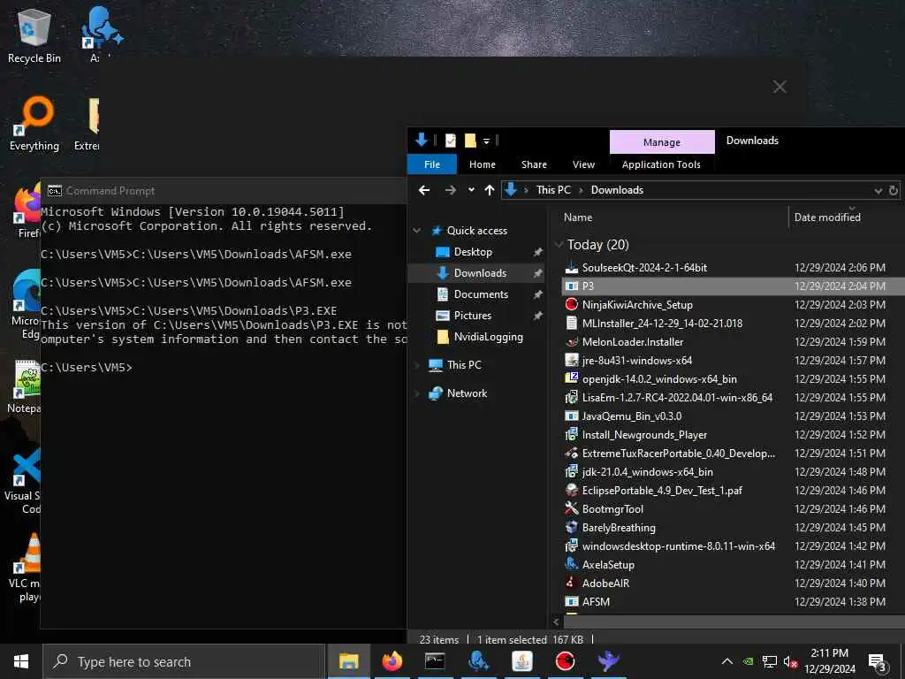This screenshot has height=679, width=905.
Task: Show hidden system tray icons
Action: pos(727,661)
